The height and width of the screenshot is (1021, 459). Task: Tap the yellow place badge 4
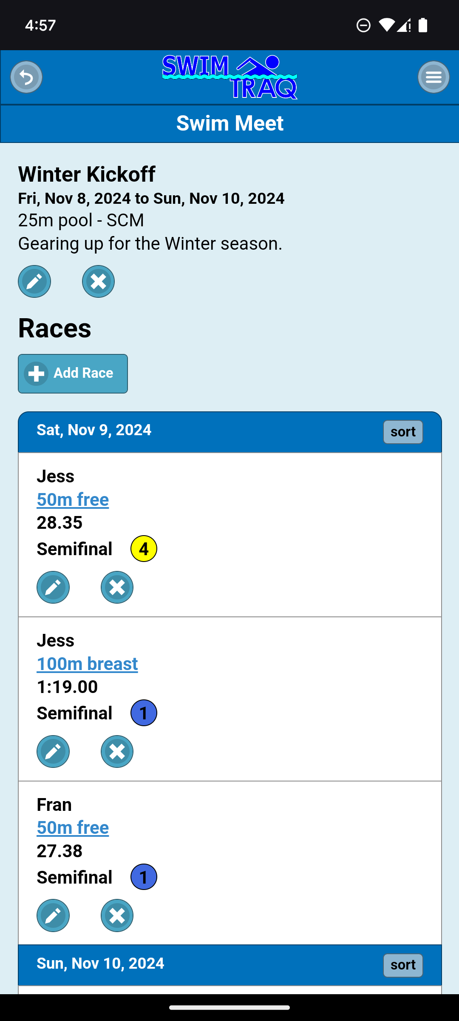(x=144, y=549)
